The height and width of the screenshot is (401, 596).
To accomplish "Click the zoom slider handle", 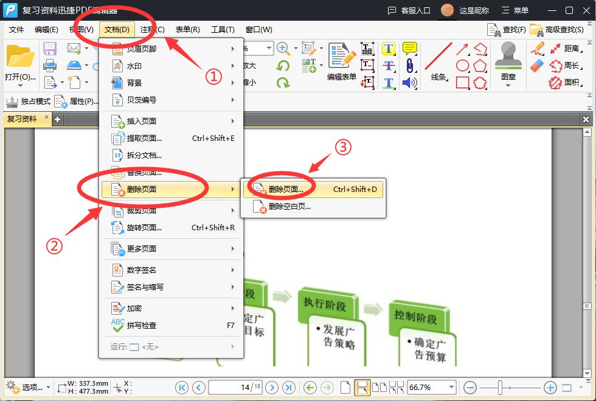I will click(500, 388).
